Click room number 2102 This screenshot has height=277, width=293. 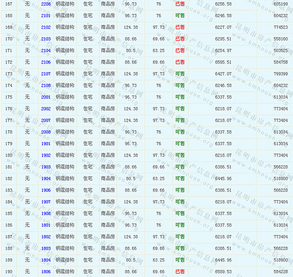(46, 27)
